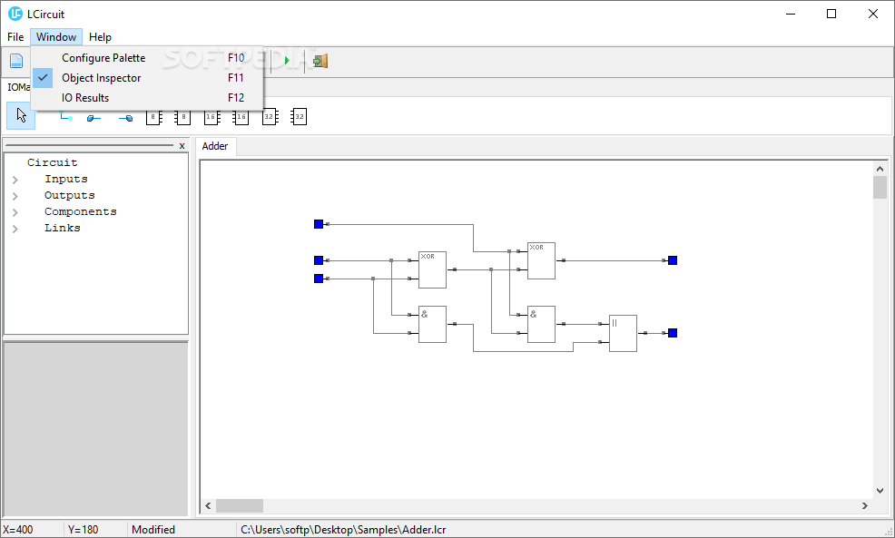This screenshot has width=895, height=538.
Task: Choose the 8-bit chip with left-side pins
Action: (x=182, y=117)
